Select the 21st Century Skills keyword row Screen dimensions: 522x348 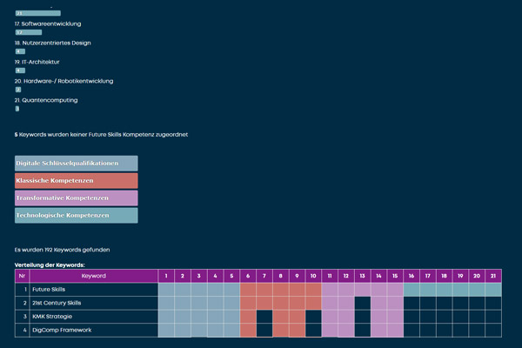click(x=93, y=303)
